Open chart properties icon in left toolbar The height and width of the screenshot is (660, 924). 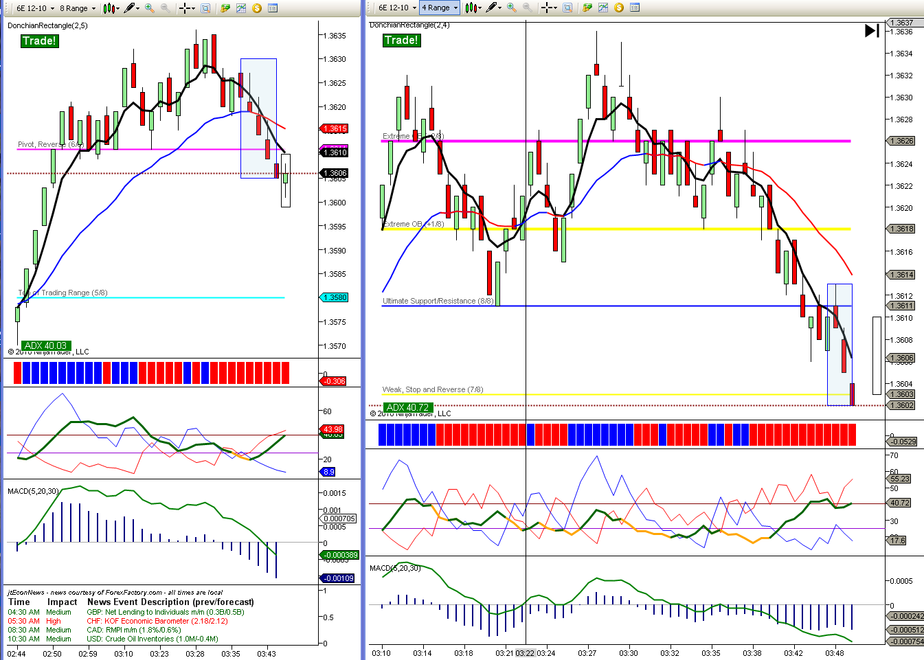point(273,8)
